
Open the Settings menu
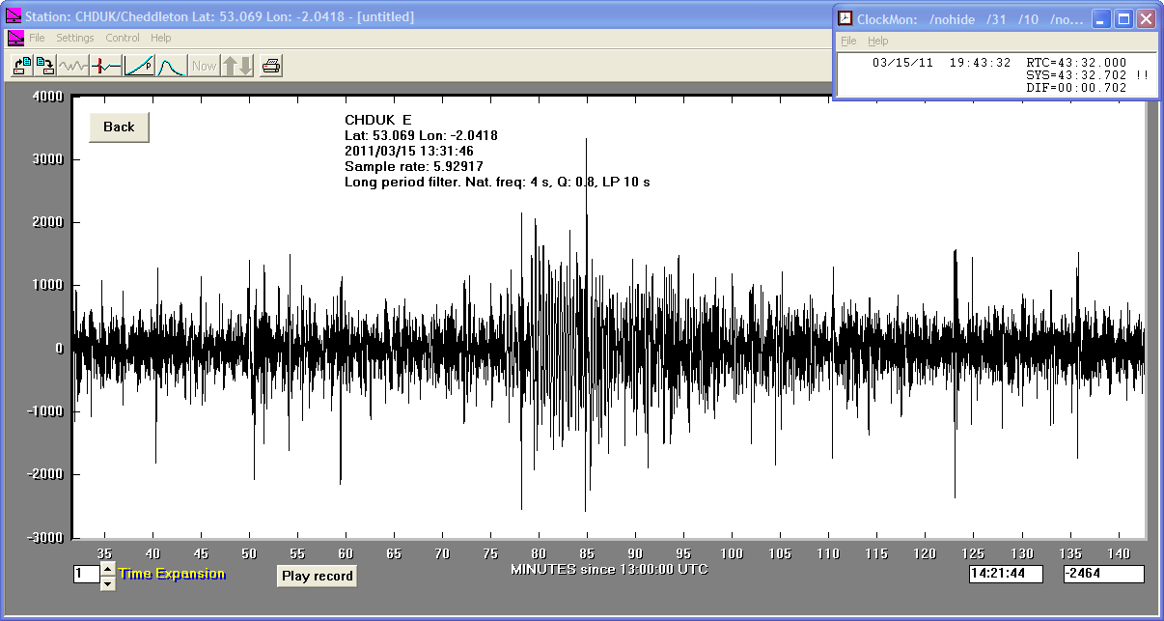(75, 38)
